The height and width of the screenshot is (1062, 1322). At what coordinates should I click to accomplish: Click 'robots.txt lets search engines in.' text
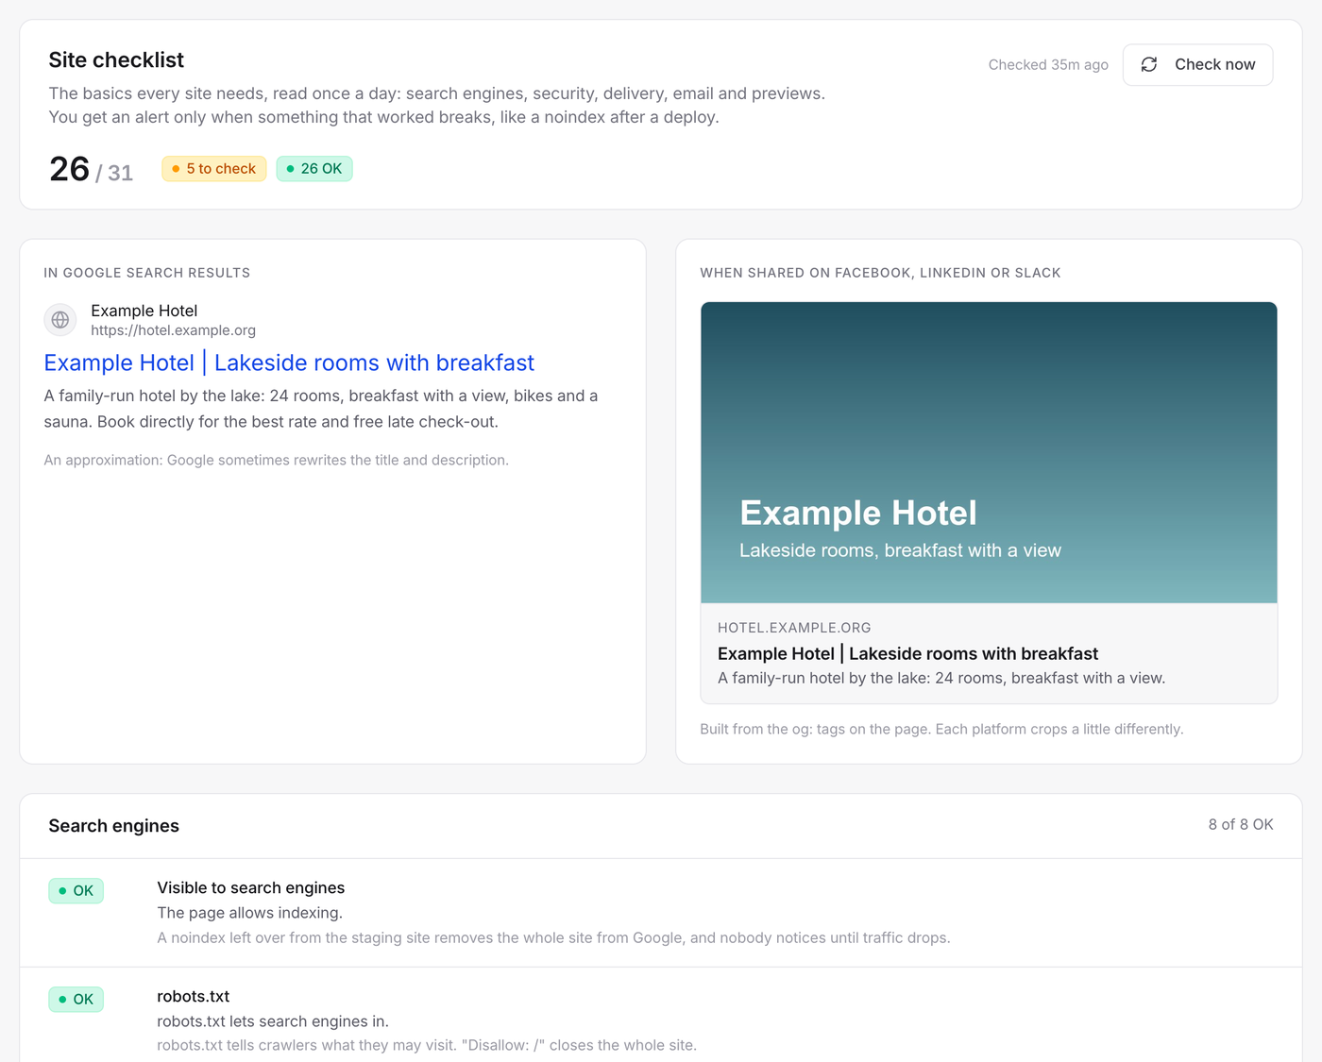pos(273,1021)
